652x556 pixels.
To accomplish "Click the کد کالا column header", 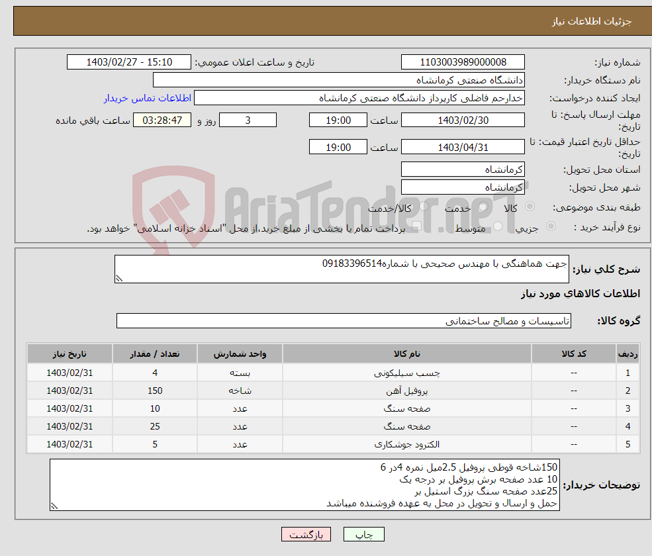I will [574, 354].
